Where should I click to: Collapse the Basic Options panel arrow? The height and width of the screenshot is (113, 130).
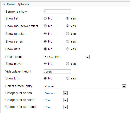[x=4, y=4]
